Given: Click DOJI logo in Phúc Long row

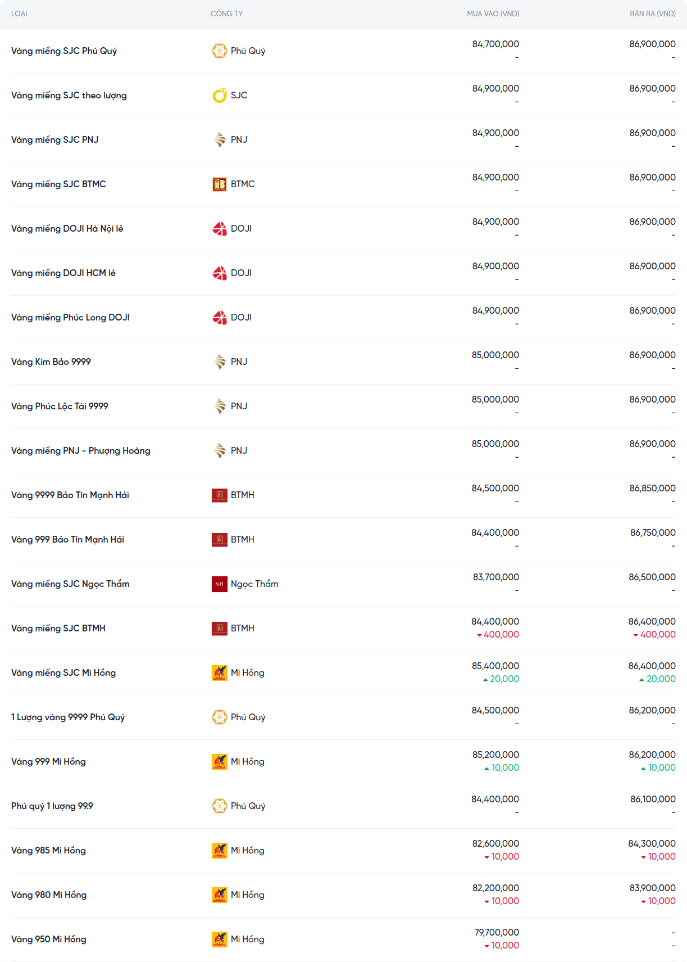Looking at the screenshot, I should (x=219, y=317).
